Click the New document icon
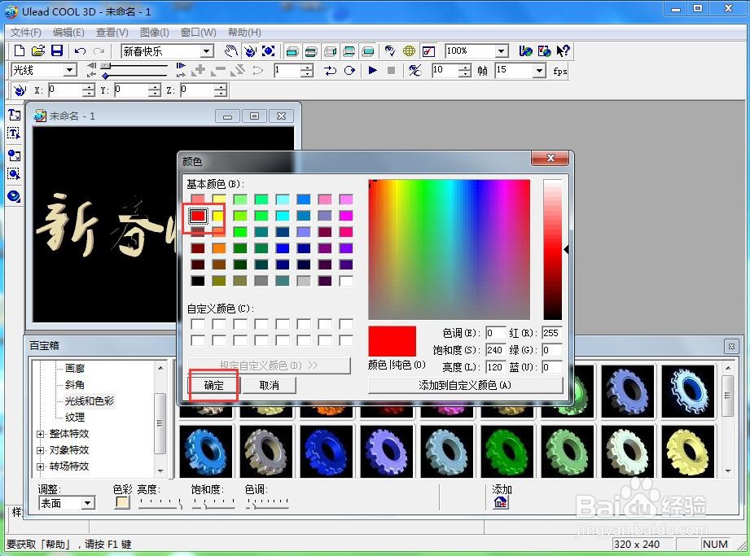Viewport: 750px width, 556px height. [x=19, y=50]
